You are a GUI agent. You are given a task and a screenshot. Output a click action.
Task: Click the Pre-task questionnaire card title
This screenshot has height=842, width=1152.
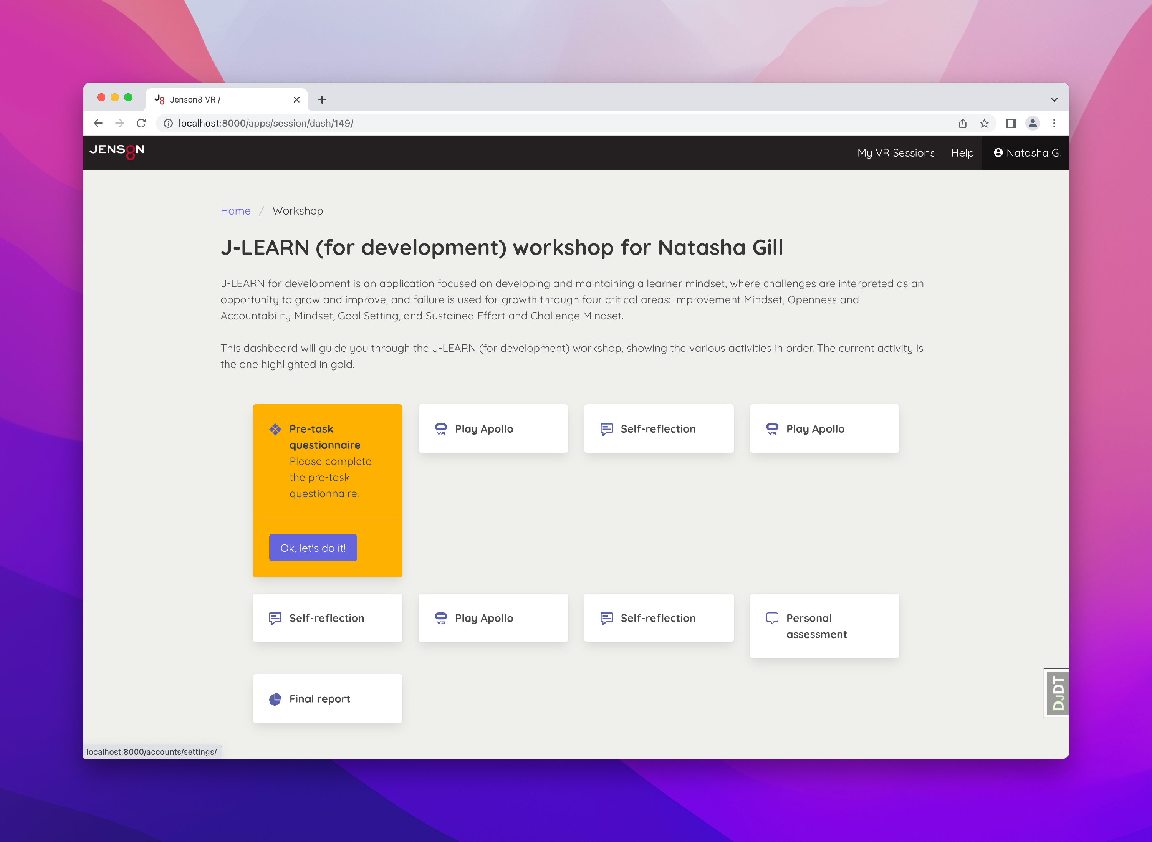pyautogui.click(x=325, y=437)
